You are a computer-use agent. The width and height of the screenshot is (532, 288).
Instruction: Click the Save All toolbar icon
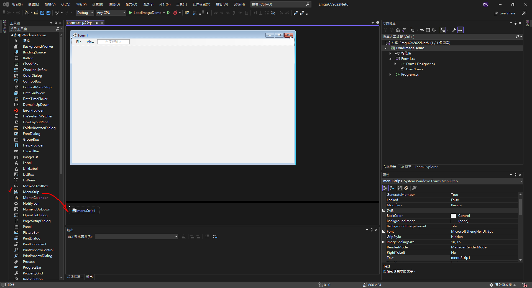[x=48, y=13]
